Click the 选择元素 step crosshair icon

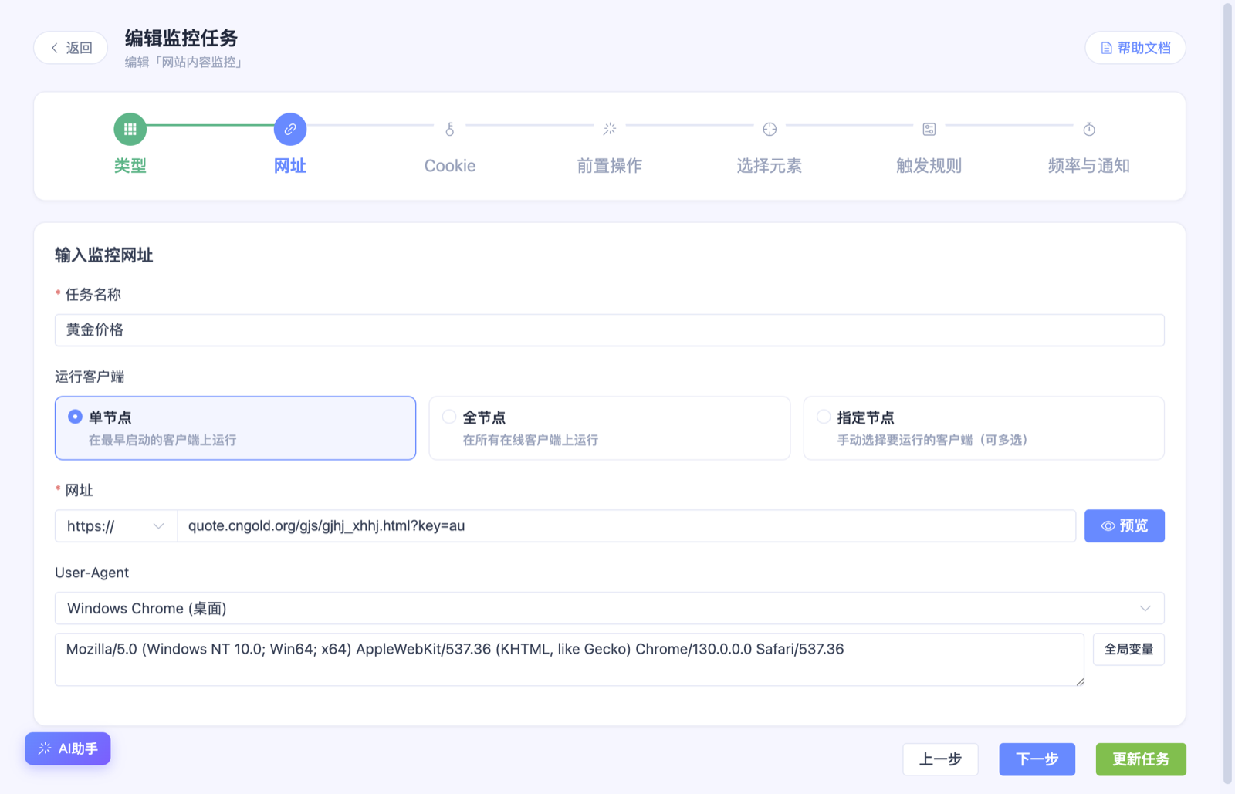pyautogui.click(x=770, y=129)
